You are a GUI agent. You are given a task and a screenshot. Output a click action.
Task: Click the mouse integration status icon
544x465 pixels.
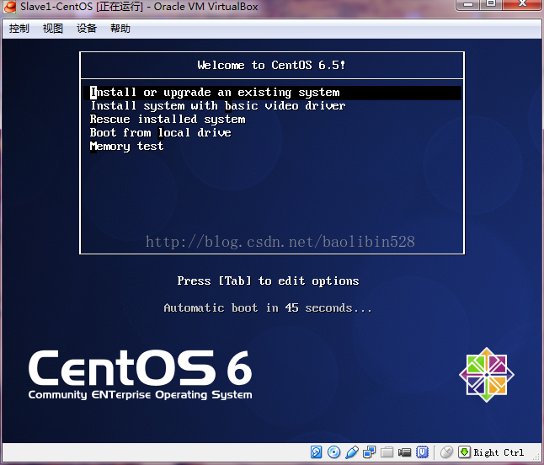click(x=446, y=452)
